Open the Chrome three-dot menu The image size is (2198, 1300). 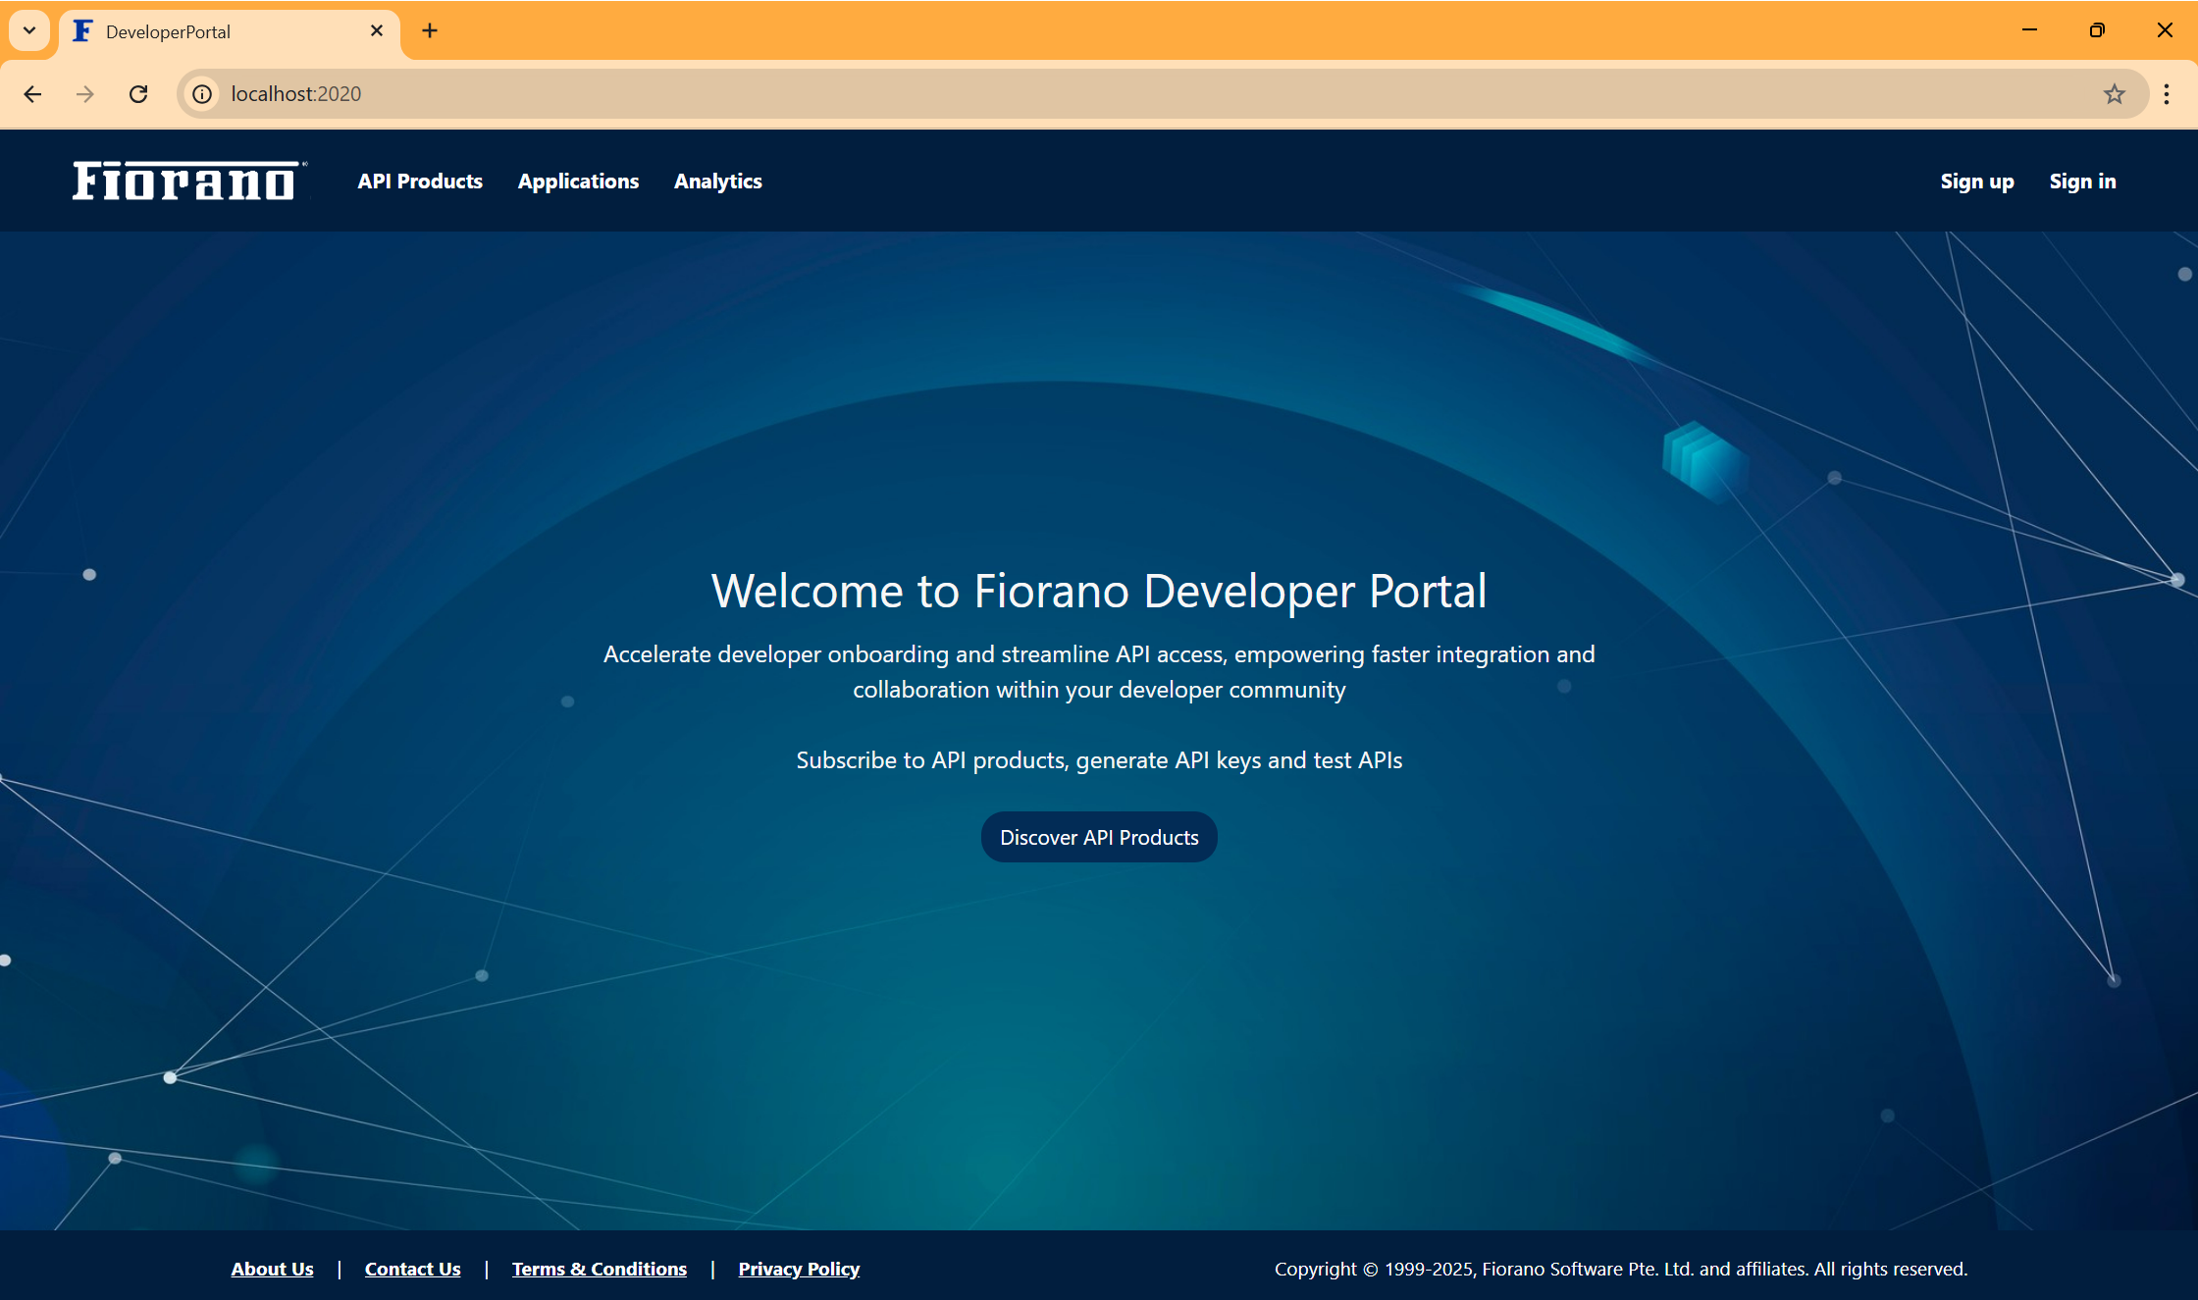click(x=2168, y=94)
